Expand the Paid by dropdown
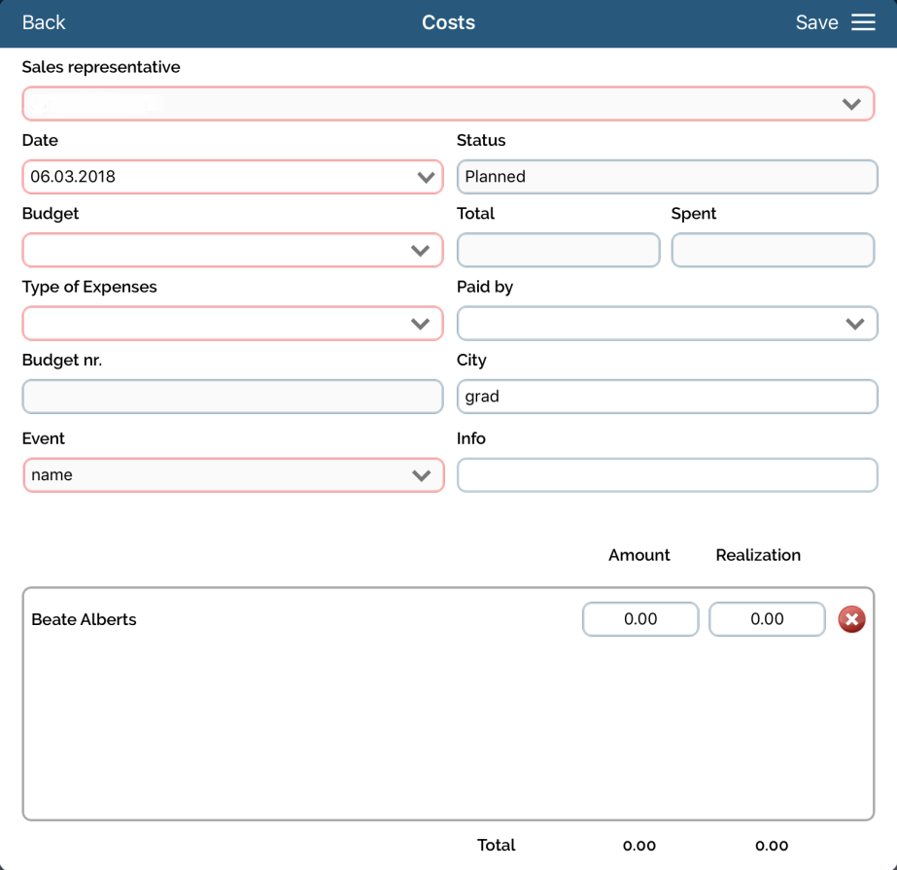 point(667,324)
